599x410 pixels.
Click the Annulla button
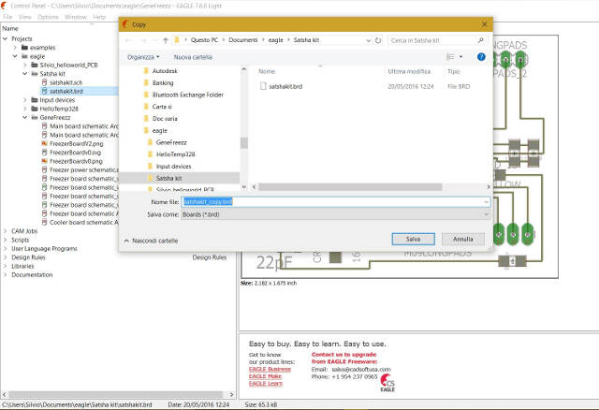point(463,240)
